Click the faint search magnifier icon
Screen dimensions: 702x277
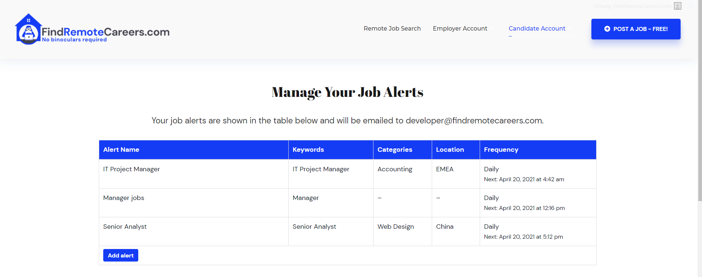click(691, 6)
